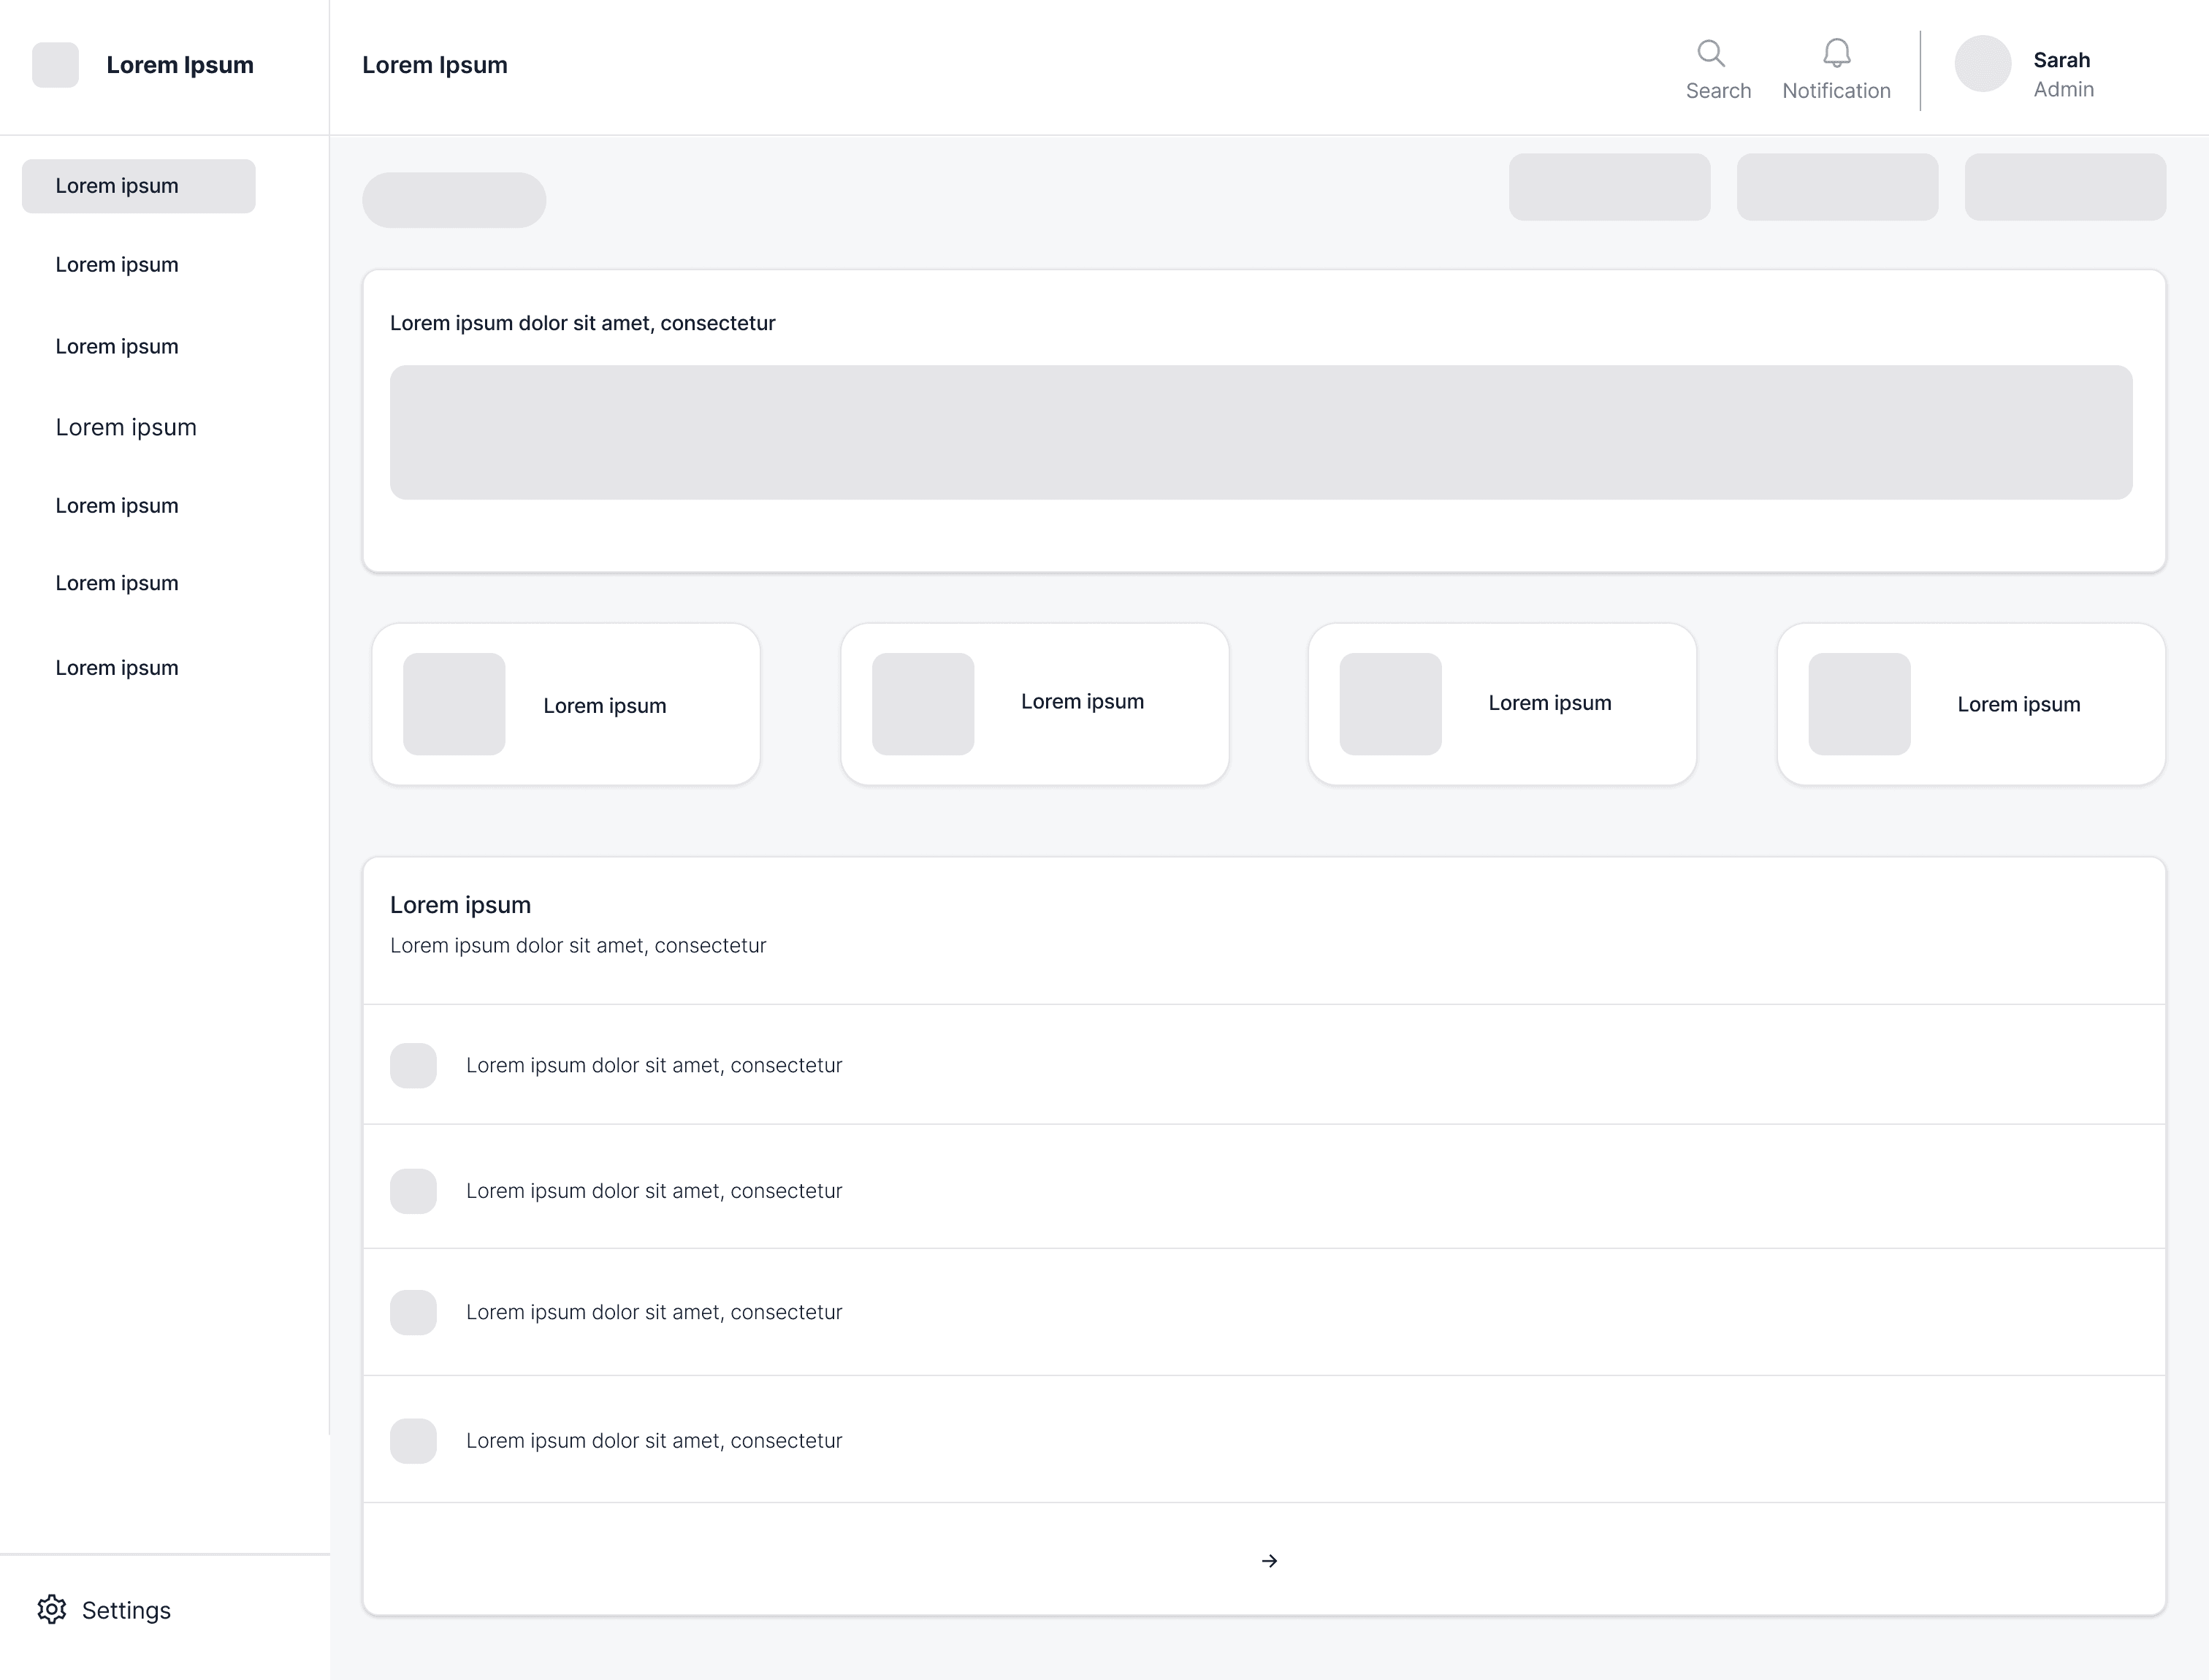2209x1680 pixels.
Task: Click the middle gray placeholder button
Action: coord(1837,187)
